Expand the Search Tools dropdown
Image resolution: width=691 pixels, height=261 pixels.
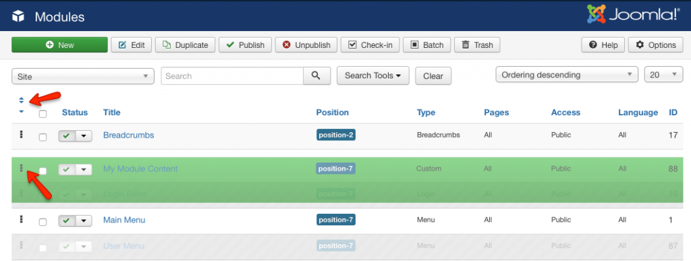[372, 76]
